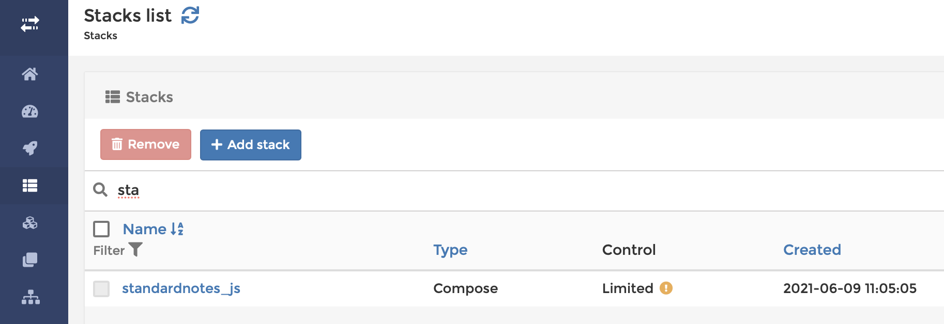Collapse the sidebar with the arrows icon

coord(30,23)
